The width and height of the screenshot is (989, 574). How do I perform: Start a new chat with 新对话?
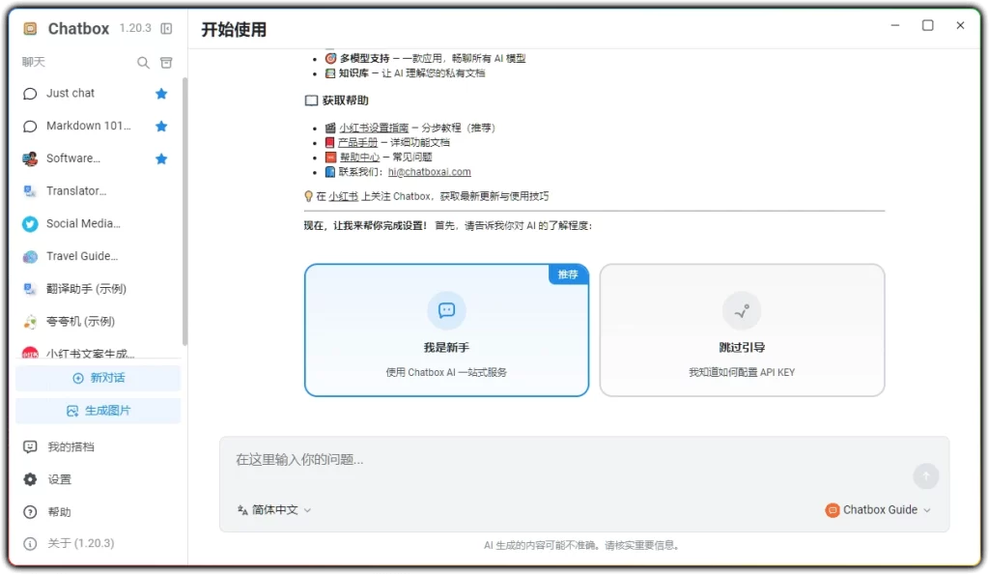(x=99, y=378)
